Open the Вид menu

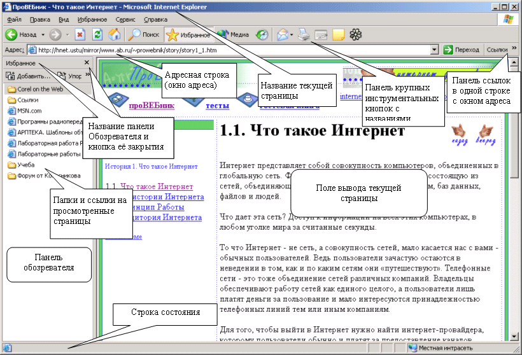[64, 20]
